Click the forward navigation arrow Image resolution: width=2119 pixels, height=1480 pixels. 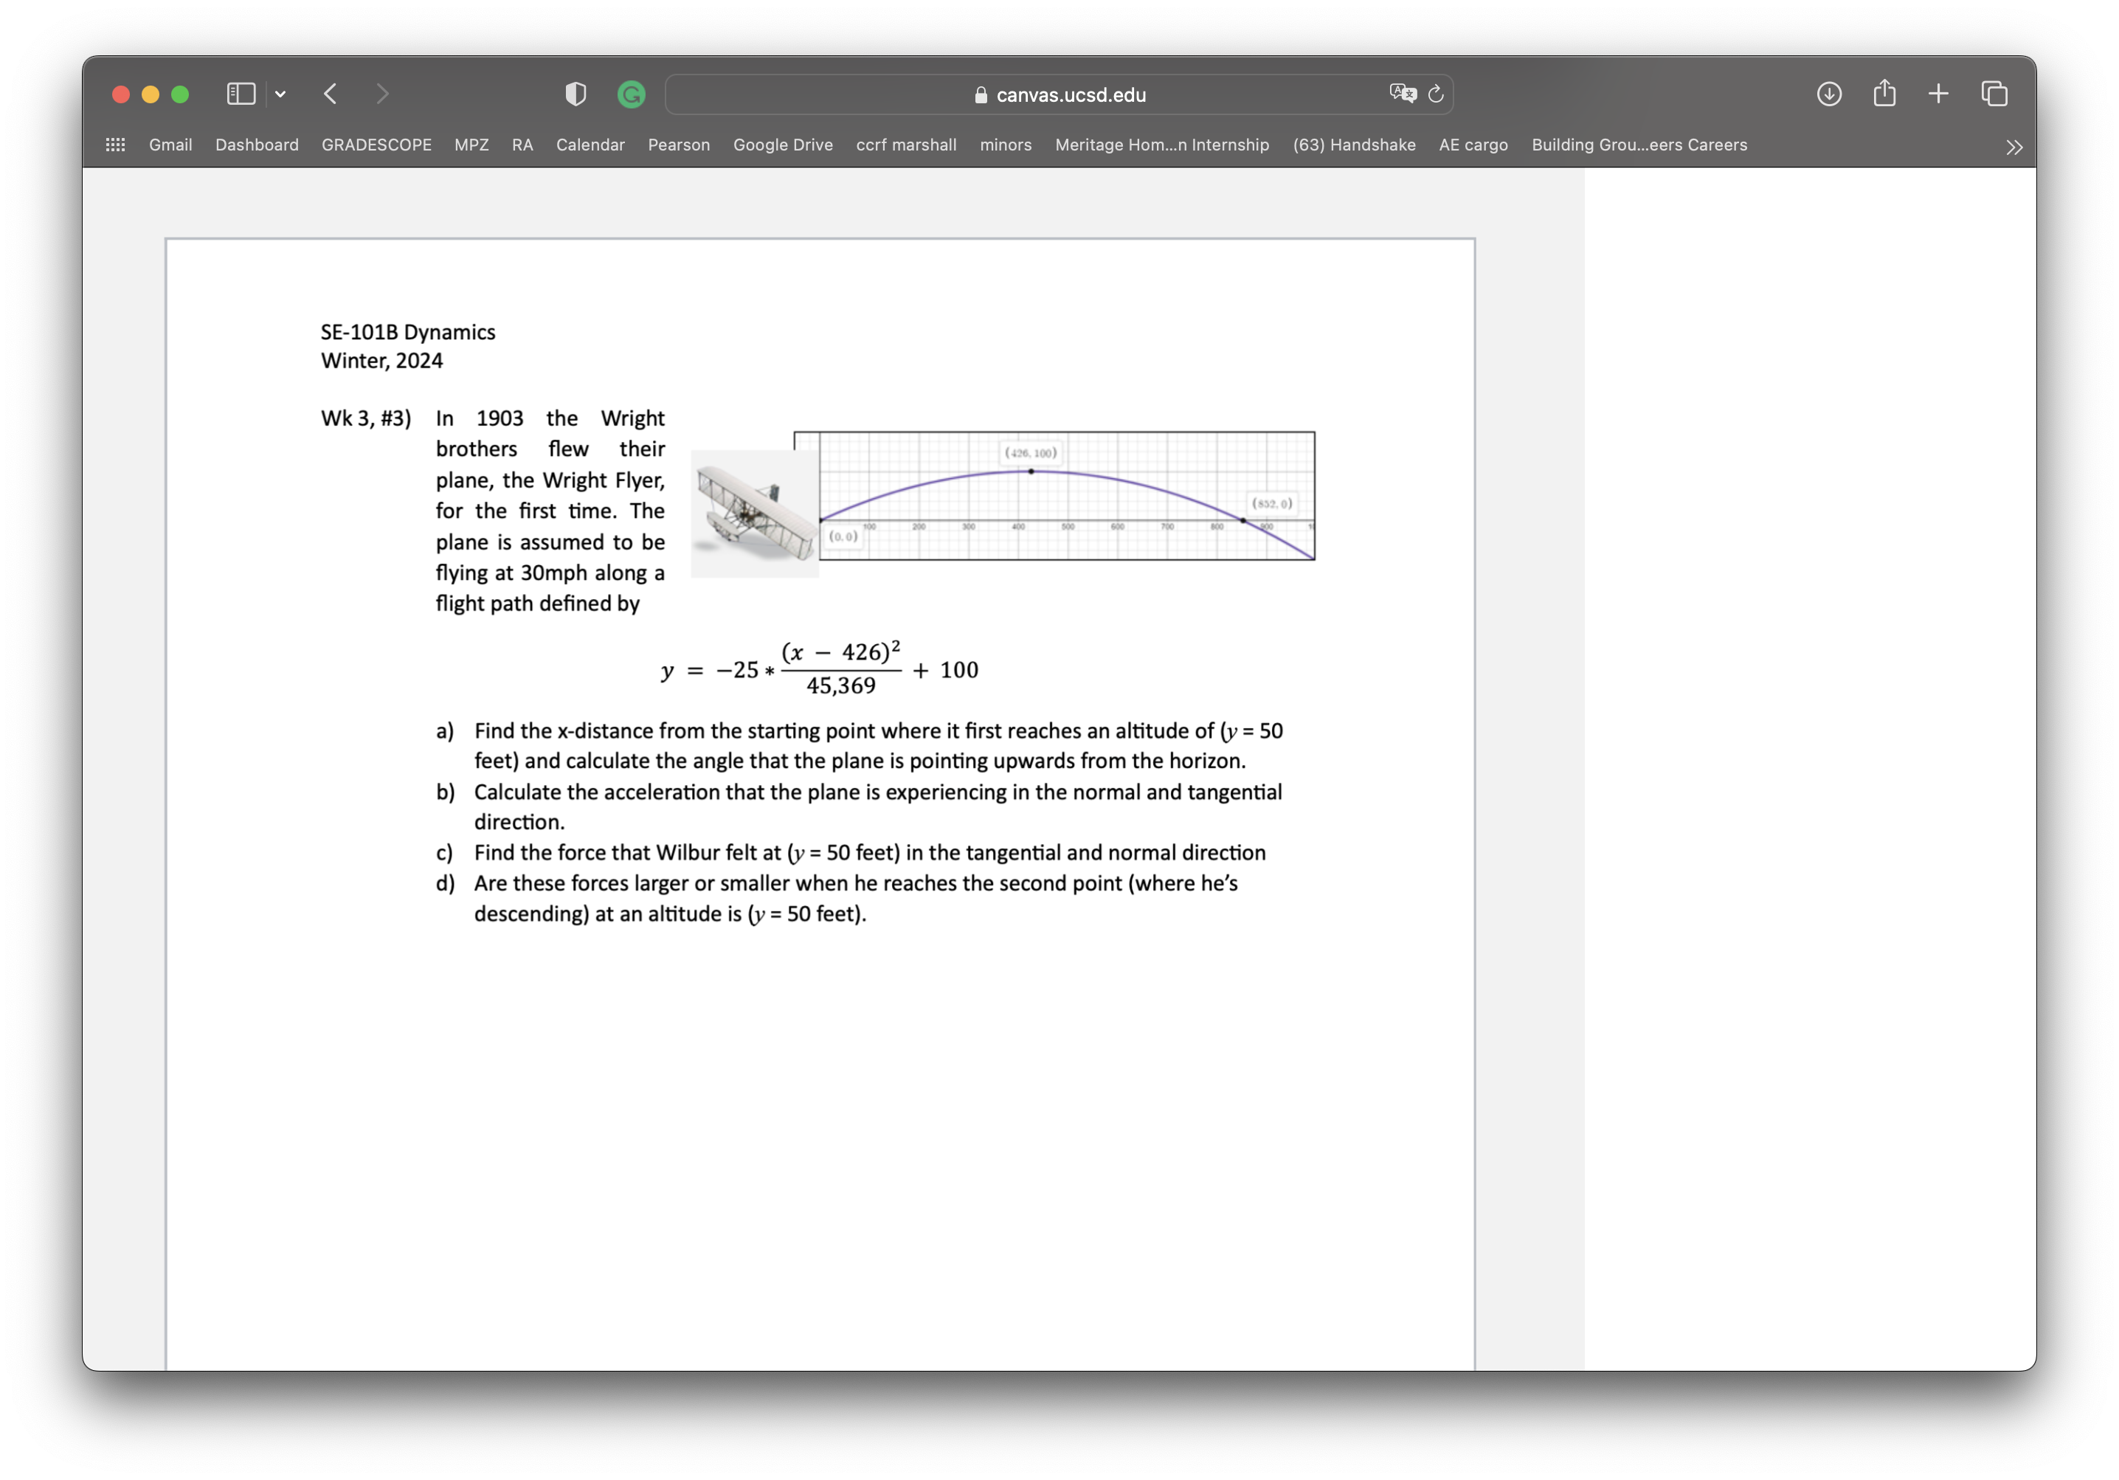pos(382,93)
